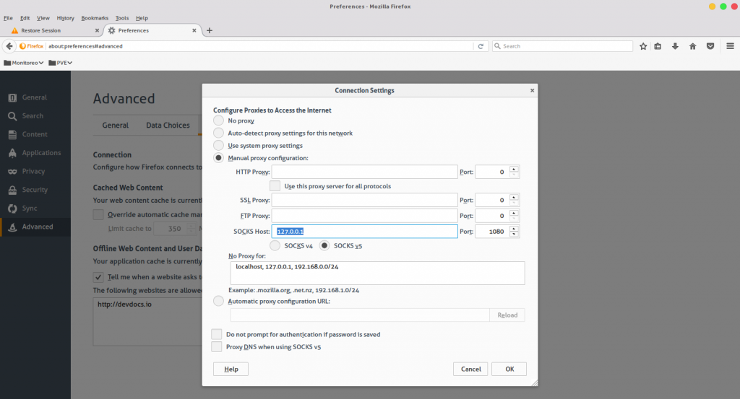Viewport: 740px width, 399px height.
Task: Click the Cancel button in dialog
Action: point(470,369)
